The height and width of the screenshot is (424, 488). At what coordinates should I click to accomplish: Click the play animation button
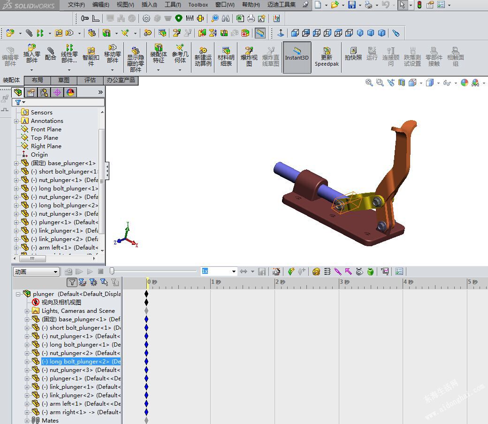[90, 272]
